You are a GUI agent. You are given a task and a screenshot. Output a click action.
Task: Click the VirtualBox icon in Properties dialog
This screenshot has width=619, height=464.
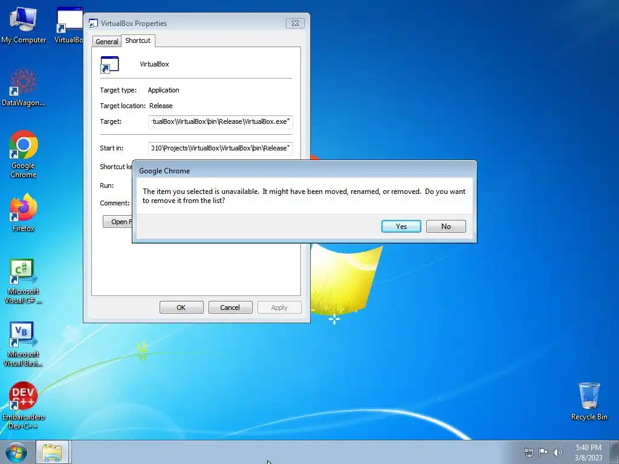click(109, 65)
